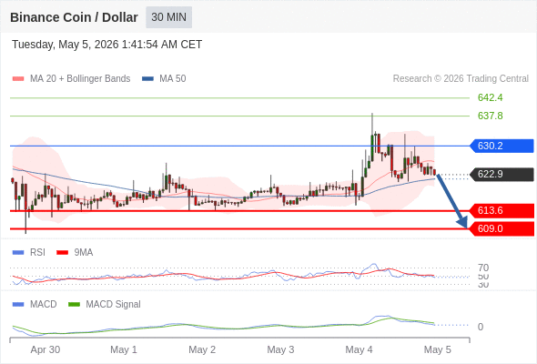Click the MACD legend color swatch

click(x=18, y=305)
